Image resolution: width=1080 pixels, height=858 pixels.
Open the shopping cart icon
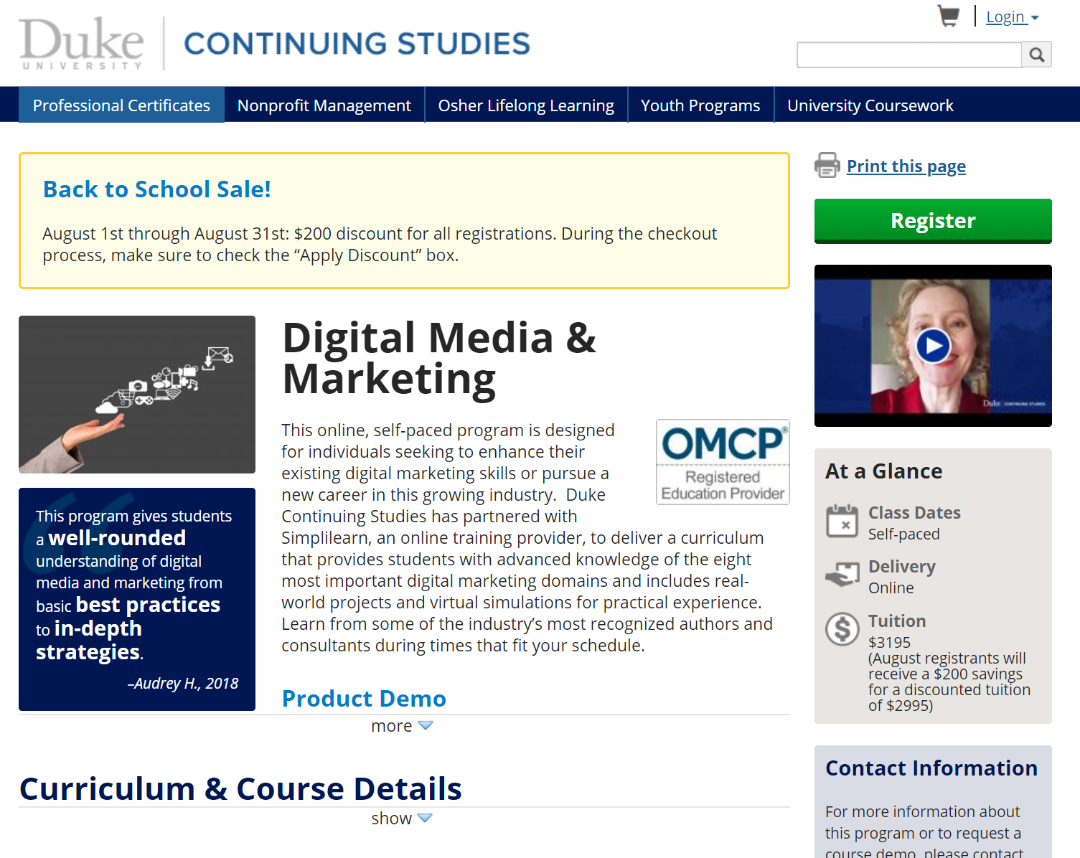pos(948,16)
